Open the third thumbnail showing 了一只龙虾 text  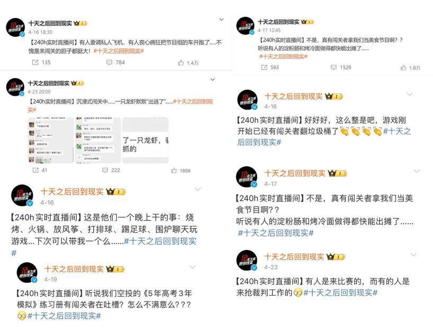click(x=145, y=140)
